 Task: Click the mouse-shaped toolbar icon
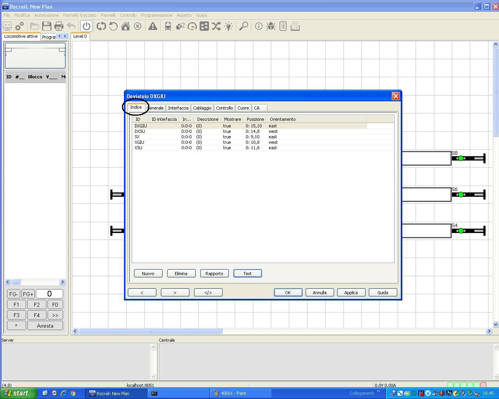180,26
